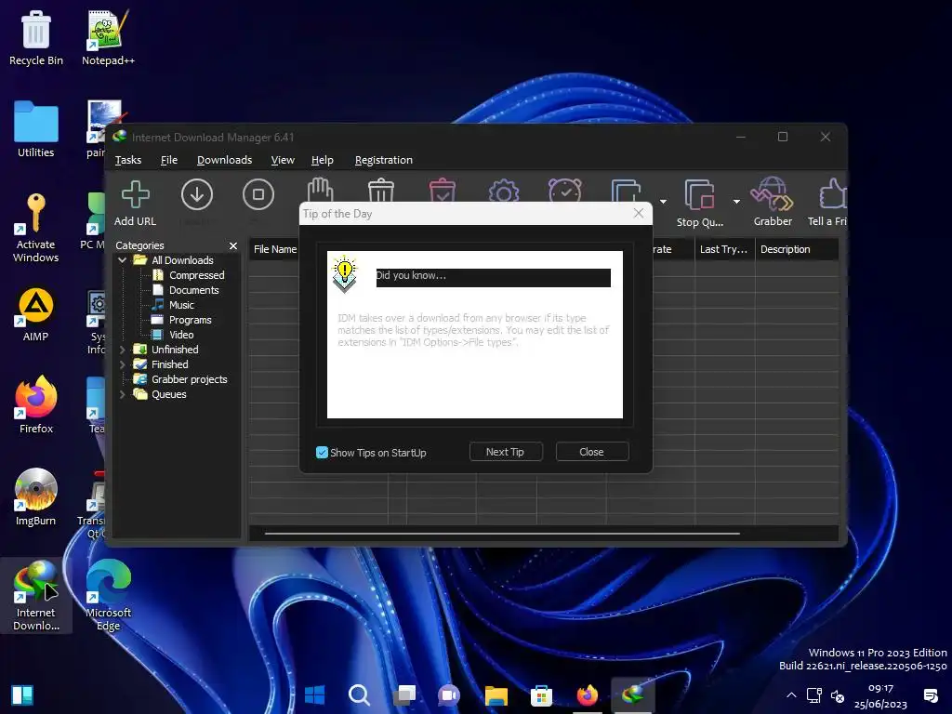Open the View menu
Image resolution: width=952 pixels, height=714 pixels.
283,160
